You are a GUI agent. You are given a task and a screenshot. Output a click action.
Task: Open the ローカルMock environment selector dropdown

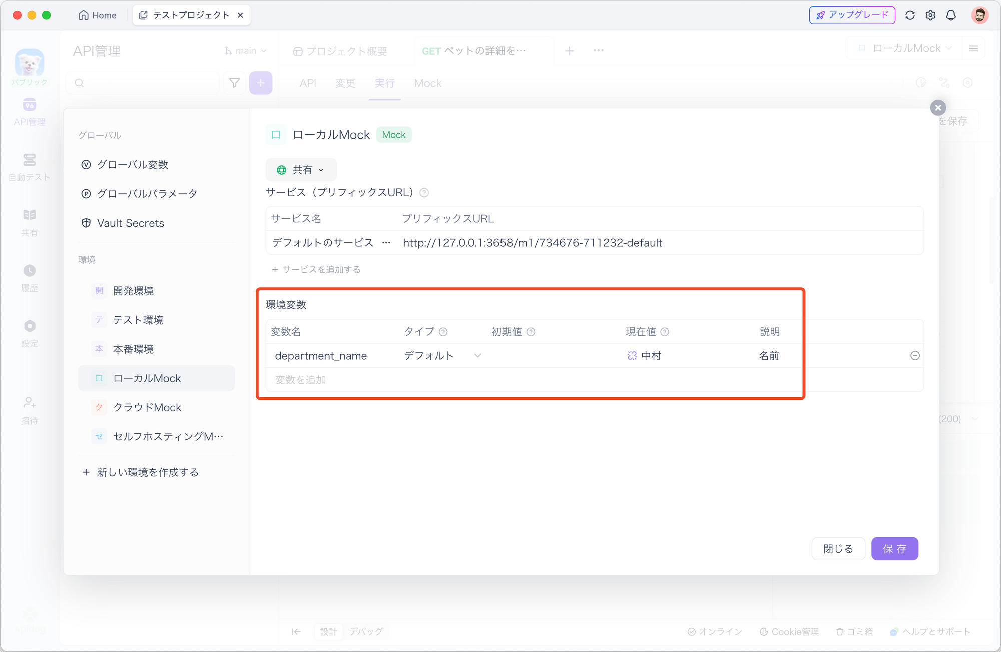tap(905, 48)
